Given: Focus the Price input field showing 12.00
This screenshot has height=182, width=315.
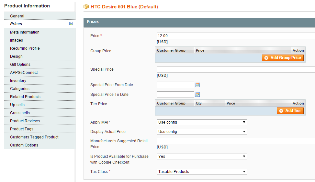Looking at the screenshot, I should (236, 36).
